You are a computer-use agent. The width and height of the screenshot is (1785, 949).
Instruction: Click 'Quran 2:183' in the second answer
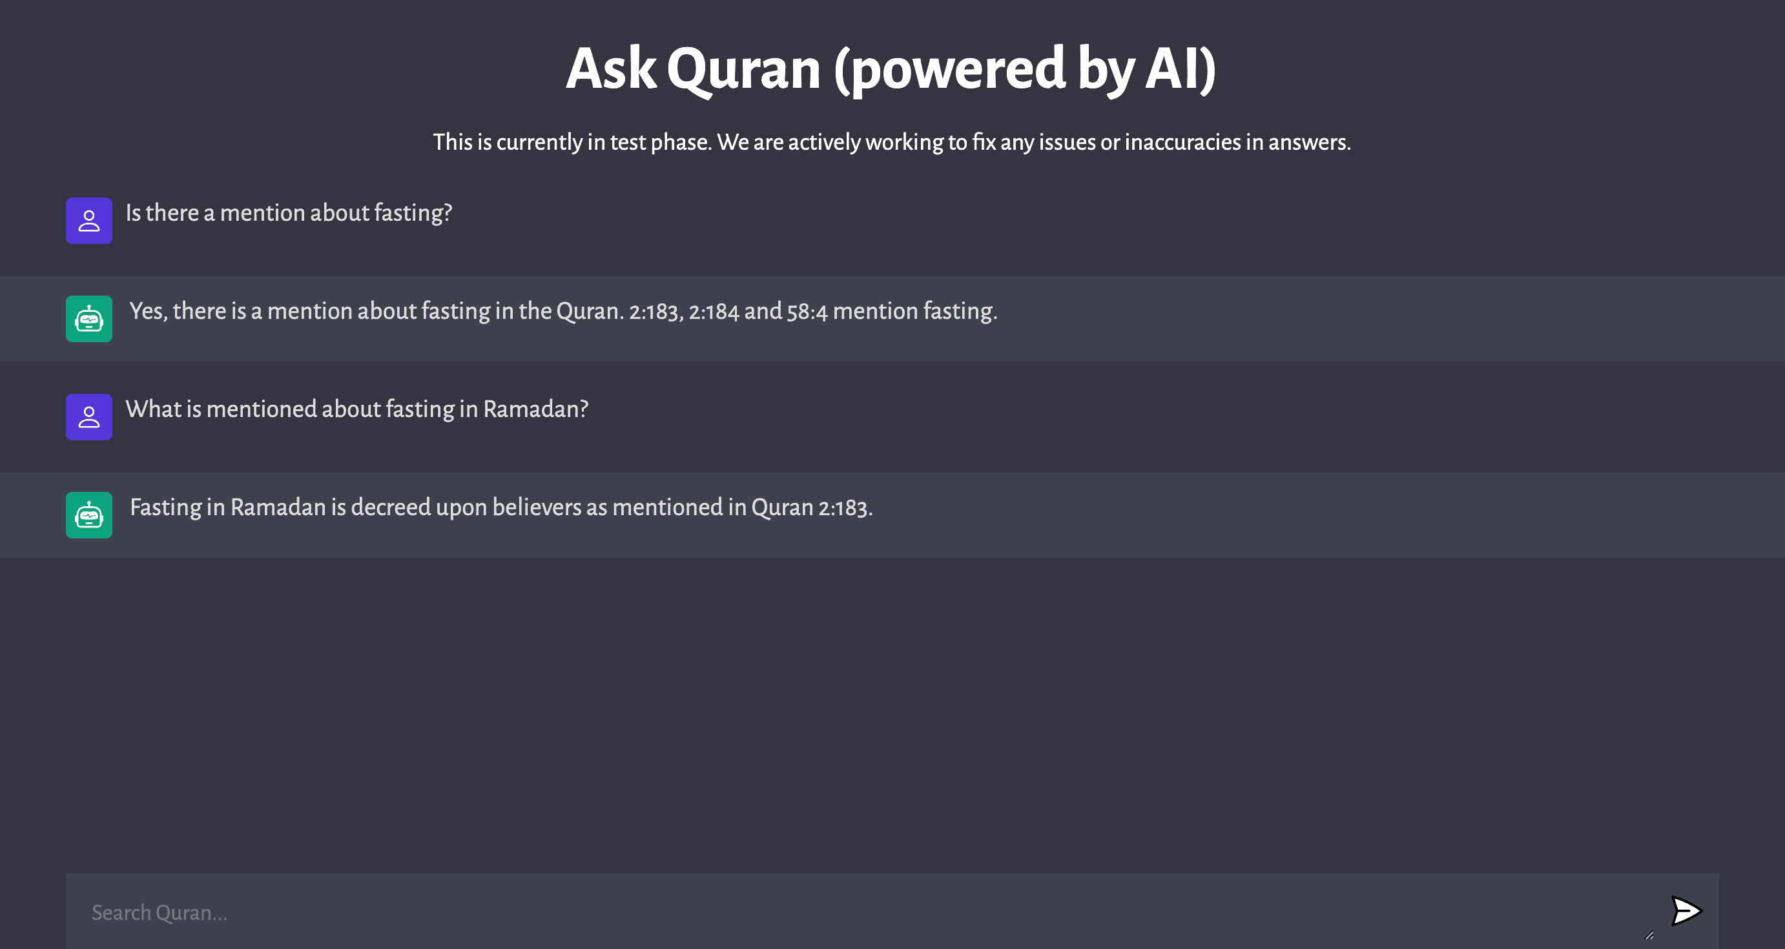809,508
